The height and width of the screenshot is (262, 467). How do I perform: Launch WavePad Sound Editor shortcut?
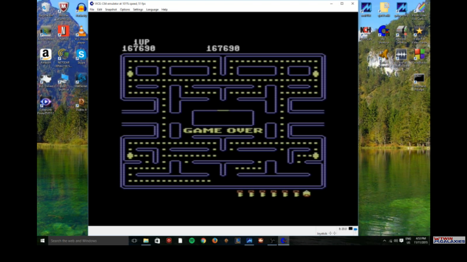(401, 58)
